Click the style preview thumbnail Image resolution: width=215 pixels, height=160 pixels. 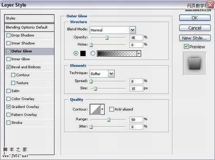tap(195, 63)
